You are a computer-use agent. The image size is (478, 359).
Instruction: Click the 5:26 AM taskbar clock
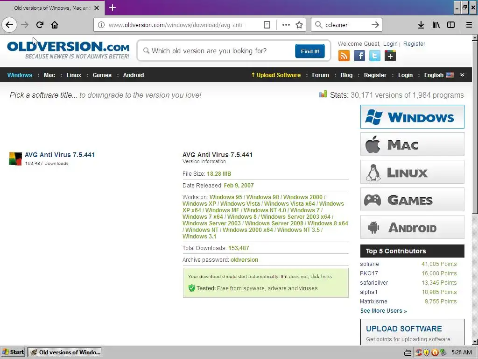[x=462, y=352]
